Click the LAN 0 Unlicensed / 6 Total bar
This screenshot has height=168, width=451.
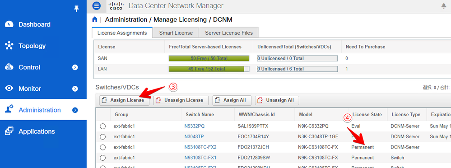pyautogui.click(x=297, y=69)
